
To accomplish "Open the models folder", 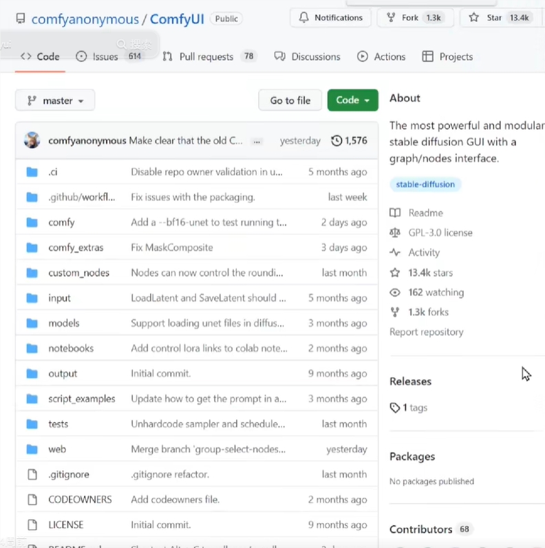I will coord(64,323).
